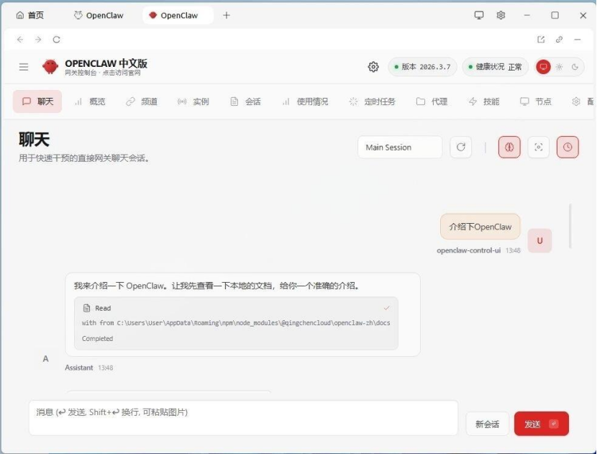Click the 介绍下OpenClaw user message

480,227
